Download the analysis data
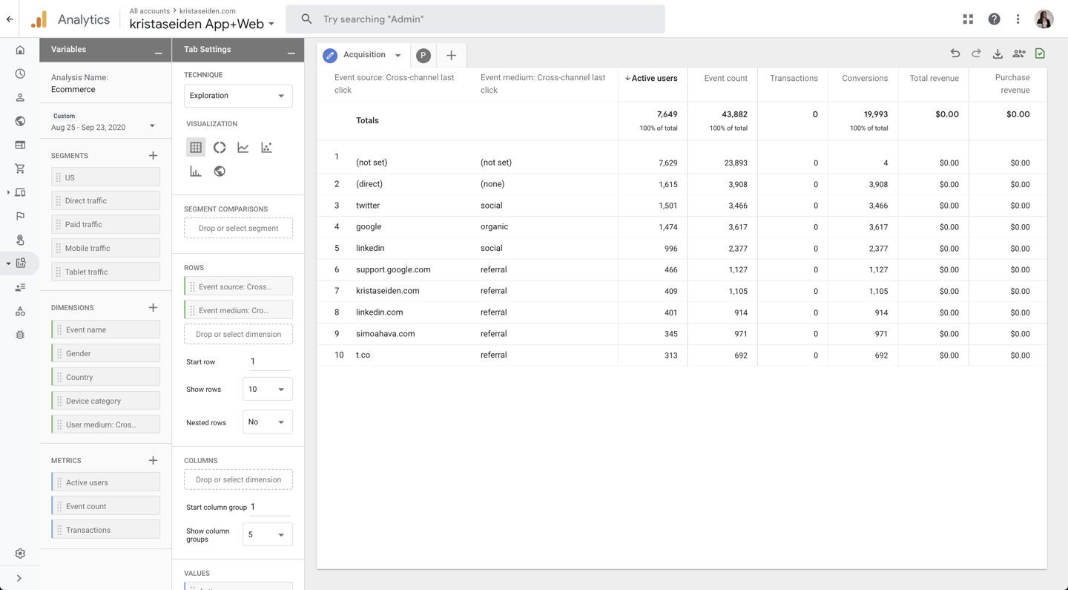The width and height of the screenshot is (1068, 590). [998, 53]
